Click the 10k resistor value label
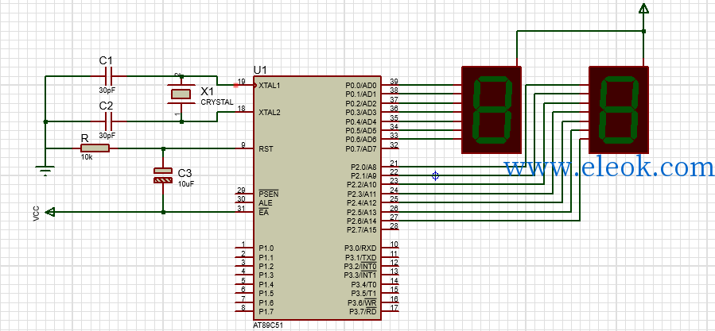715x331 pixels. pos(87,157)
